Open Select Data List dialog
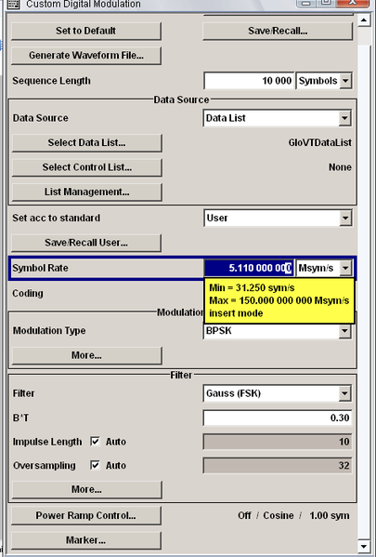Screen dimensions: 376x557 point(87,143)
